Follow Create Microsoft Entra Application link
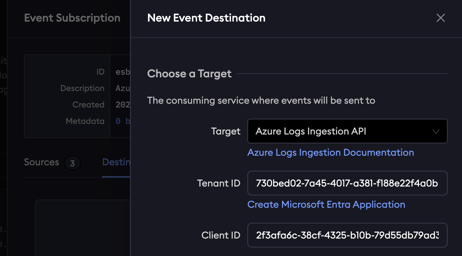Viewport: 462px width, 256px height. pos(326,204)
